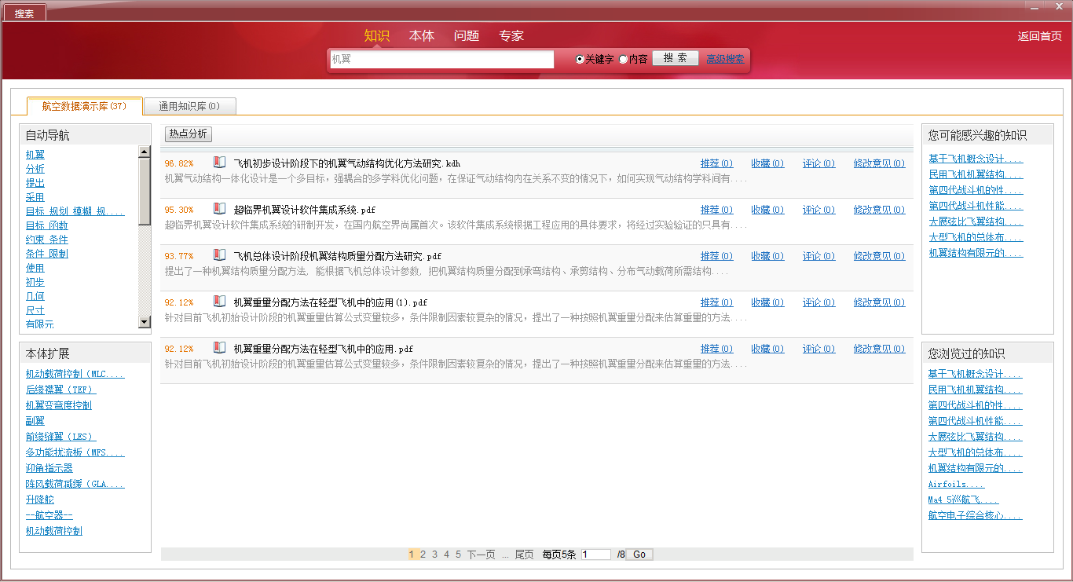Click 返回首页 to return home
1073x582 pixels.
1039,36
